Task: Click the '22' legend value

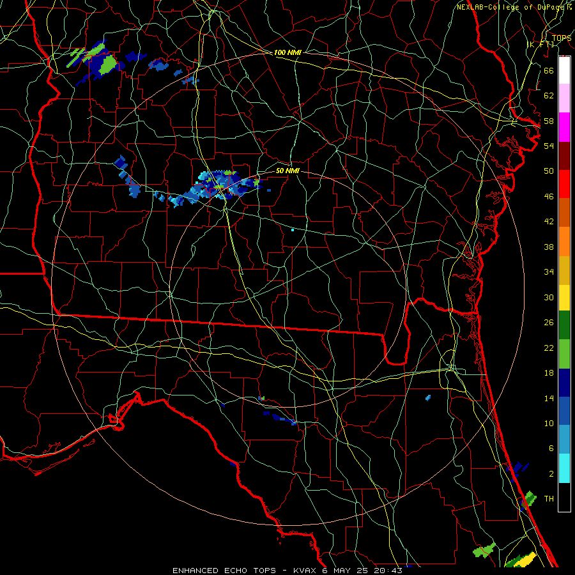Action: point(549,348)
